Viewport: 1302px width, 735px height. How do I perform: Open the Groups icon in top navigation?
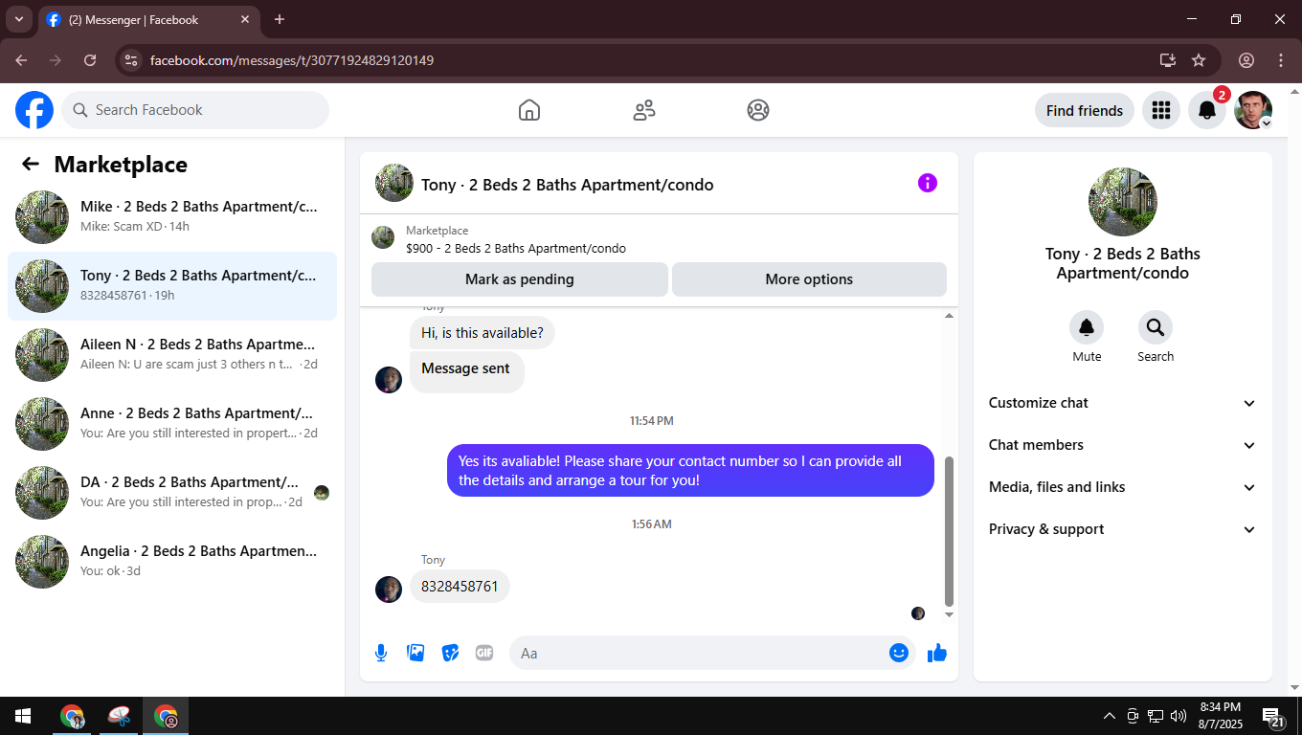(758, 110)
